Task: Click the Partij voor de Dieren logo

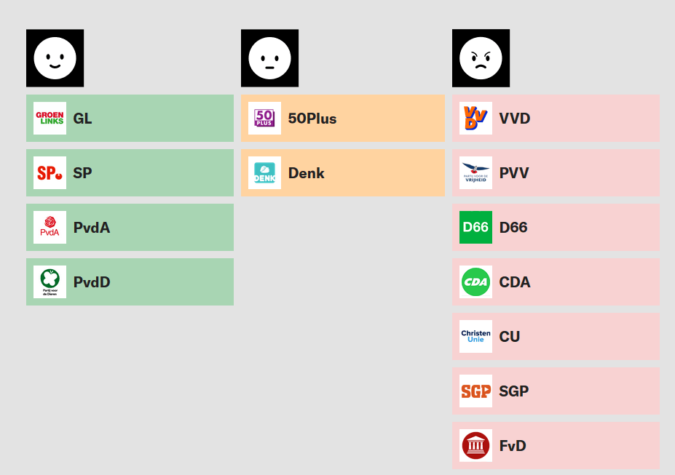Action: click(50, 282)
